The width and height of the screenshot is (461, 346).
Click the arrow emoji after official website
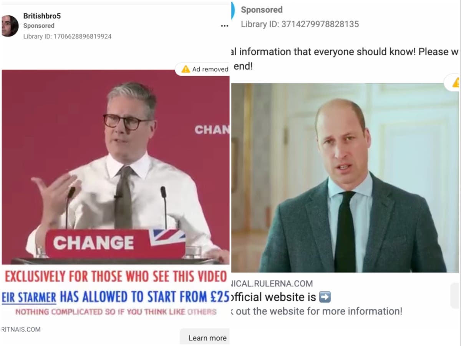325,297
